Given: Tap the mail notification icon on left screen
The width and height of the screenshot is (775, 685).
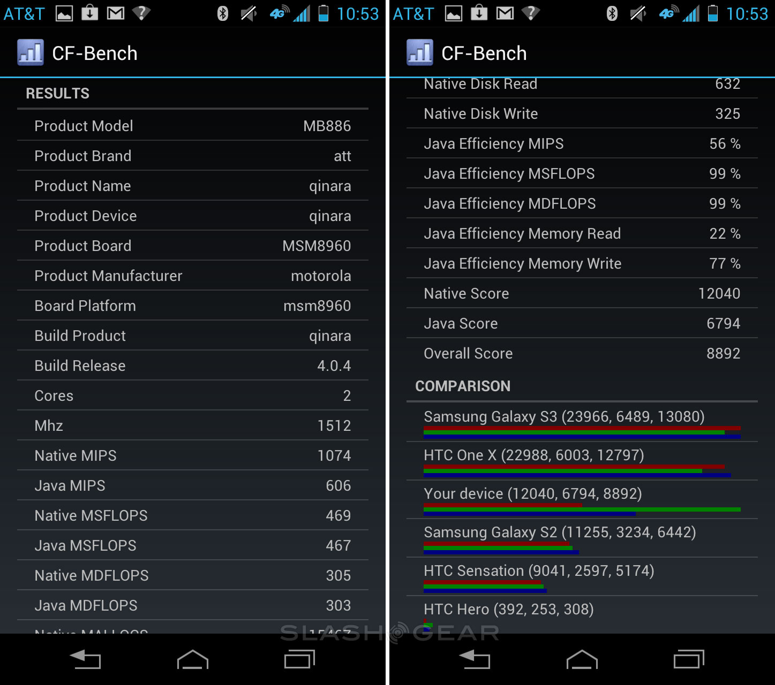Looking at the screenshot, I should point(116,13).
